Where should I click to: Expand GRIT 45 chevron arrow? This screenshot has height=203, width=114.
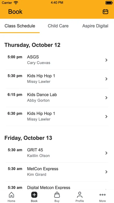(106, 153)
